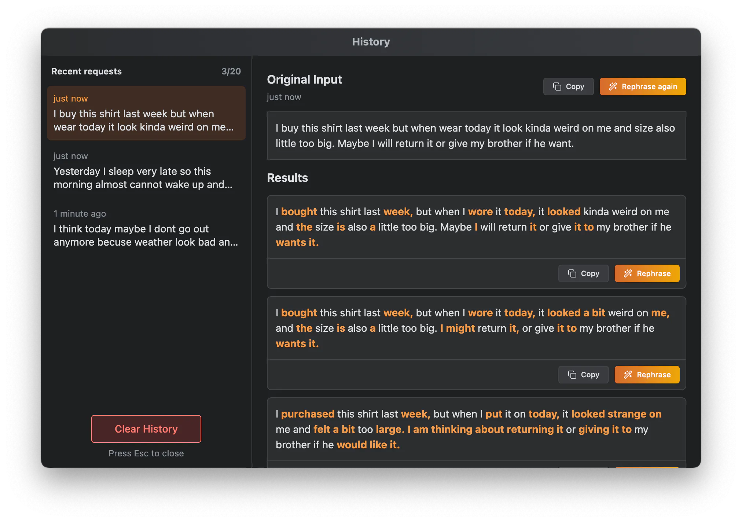Open the 'I think today maybe' request
This screenshot has width=742, height=522.
pyautogui.click(x=146, y=228)
